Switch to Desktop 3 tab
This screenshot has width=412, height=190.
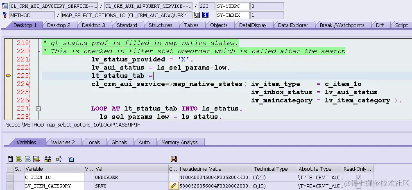click(x=93, y=25)
